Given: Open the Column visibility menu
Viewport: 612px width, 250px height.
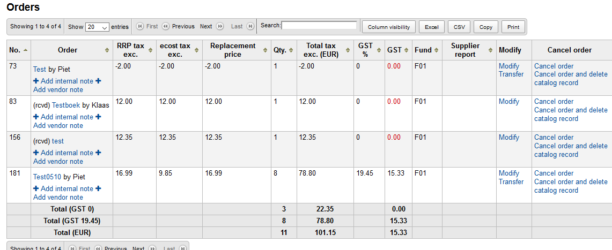Looking at the screenshot, I should 389,27.
